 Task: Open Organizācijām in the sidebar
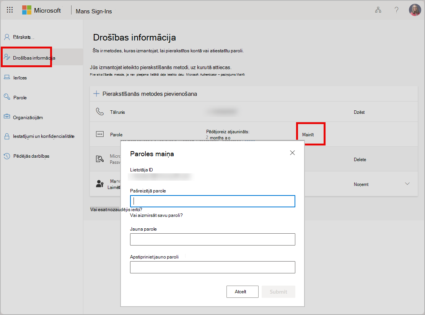(28, 118)
